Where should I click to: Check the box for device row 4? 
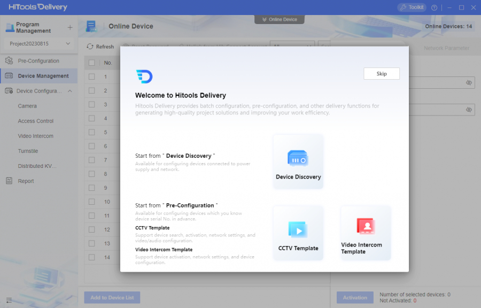pos(92,118)
